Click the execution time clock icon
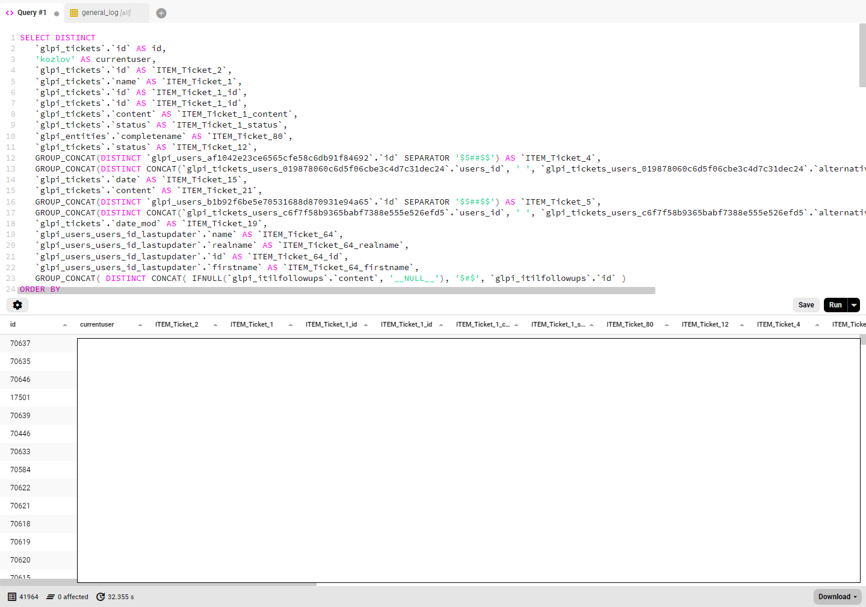Viewport: 866px width, 607px height. [x=100, y=597]
